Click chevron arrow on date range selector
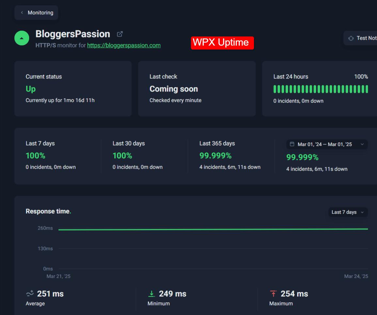 click(362, 144)
